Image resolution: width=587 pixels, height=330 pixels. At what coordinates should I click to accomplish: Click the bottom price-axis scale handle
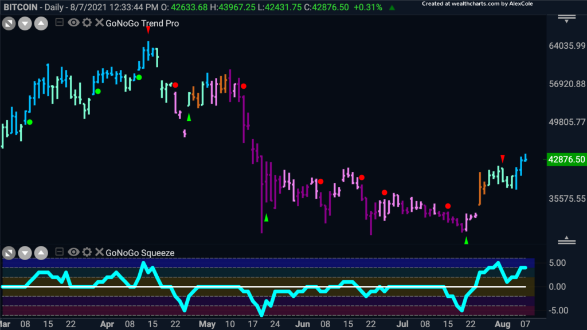tap(566, 241)
